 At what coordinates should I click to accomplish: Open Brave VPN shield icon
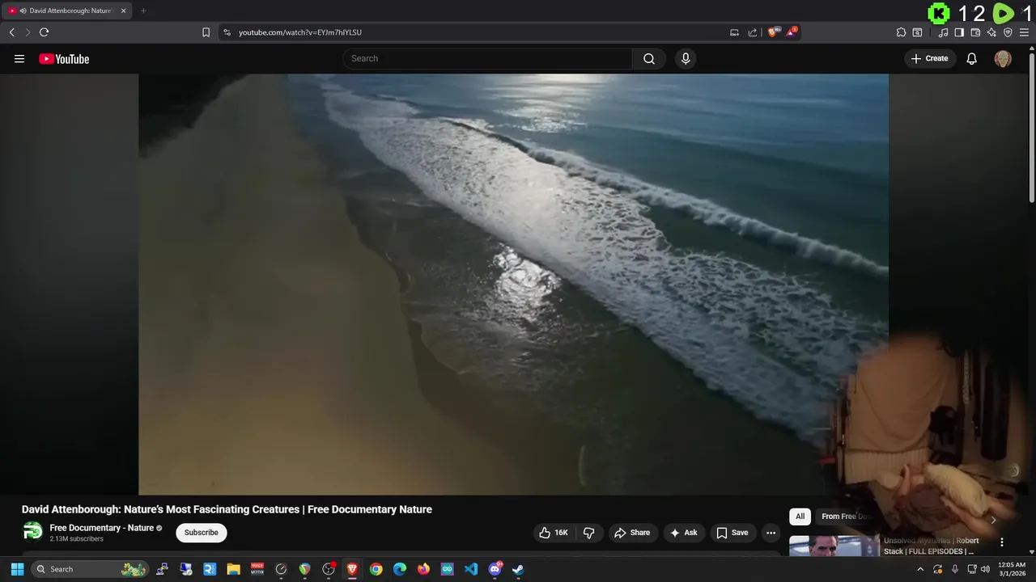pyautogui.click(x=1008, y=32)
